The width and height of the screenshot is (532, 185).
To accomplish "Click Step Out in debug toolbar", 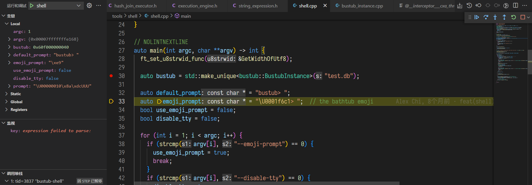I will click(x=504, y=17).
